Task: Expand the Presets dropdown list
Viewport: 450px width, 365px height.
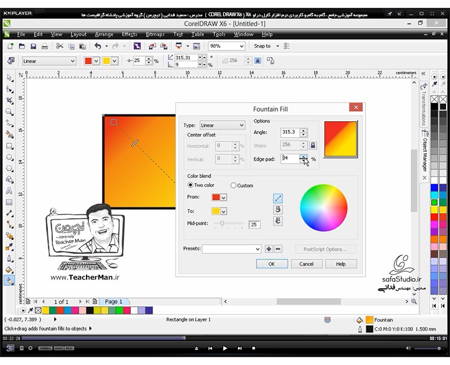Action: tap(258, 249)
